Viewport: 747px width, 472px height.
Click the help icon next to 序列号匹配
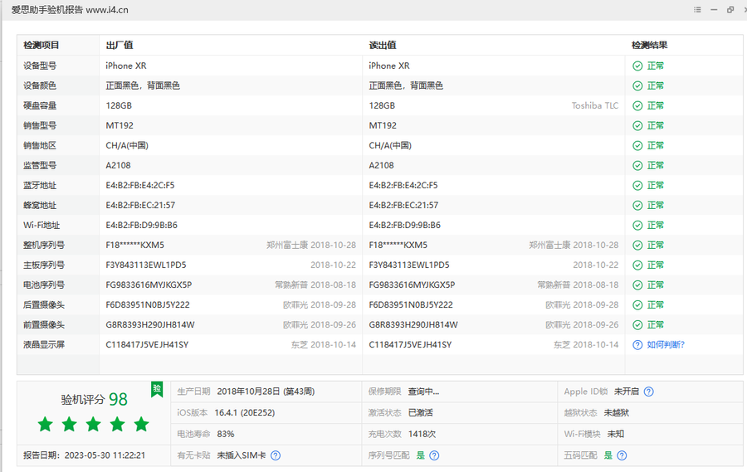pyautogui.click(x=434, y=455)
